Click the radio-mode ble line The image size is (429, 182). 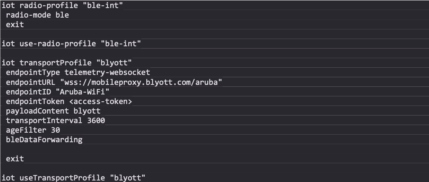(38, 15)
